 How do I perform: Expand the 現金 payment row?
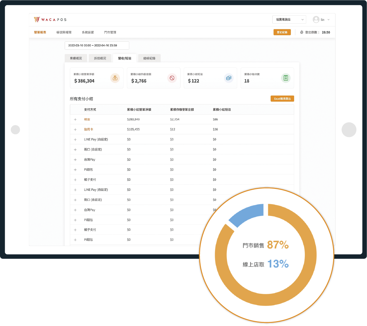[x=75, y=119]
